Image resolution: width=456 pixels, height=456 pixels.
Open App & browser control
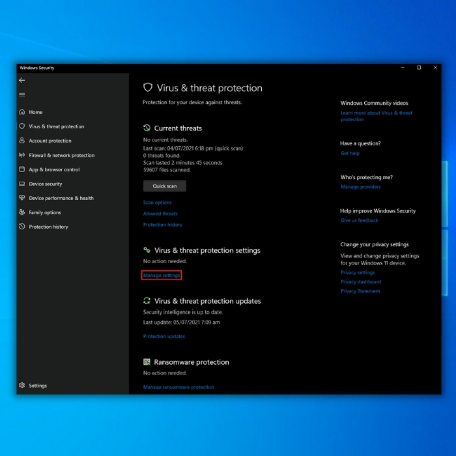pyautogui.click(x=54, y=169)
